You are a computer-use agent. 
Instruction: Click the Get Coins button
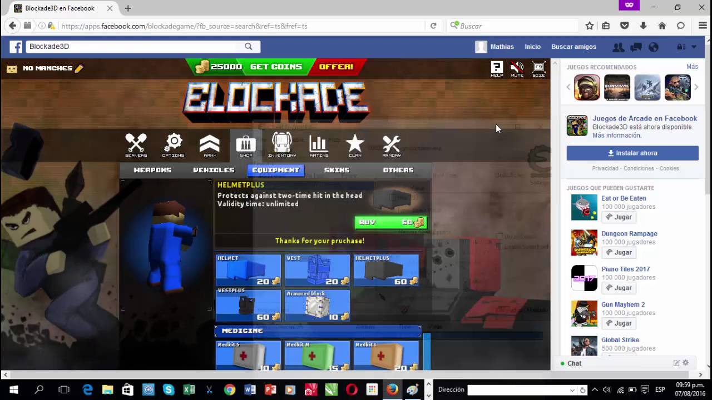coord(276,67)
